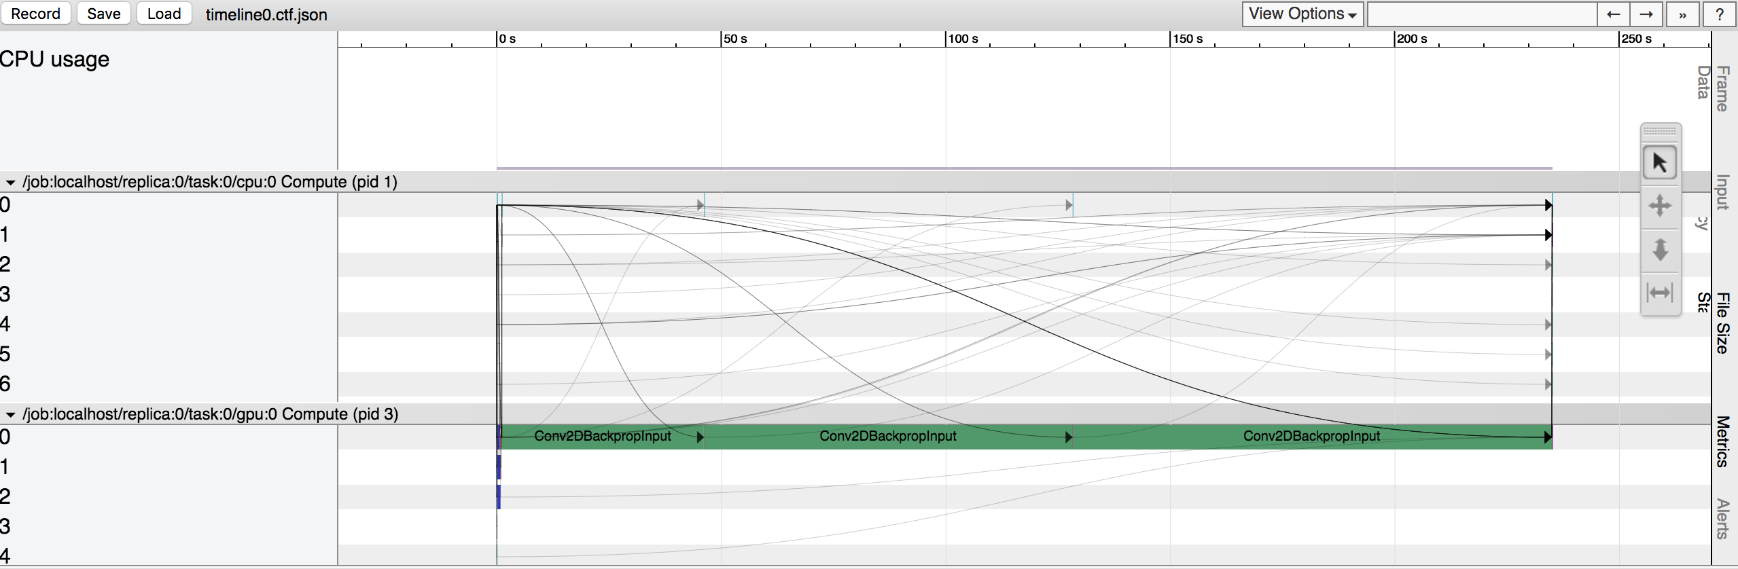This screenshot has width=1738, height=569.
Task: Click the 50 s timeline ruler mark
Action: coord(735,39)
